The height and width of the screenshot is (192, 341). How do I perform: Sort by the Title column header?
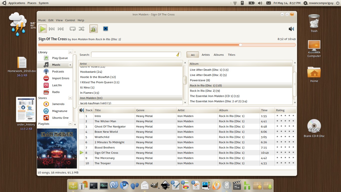[x=114, y=110]
